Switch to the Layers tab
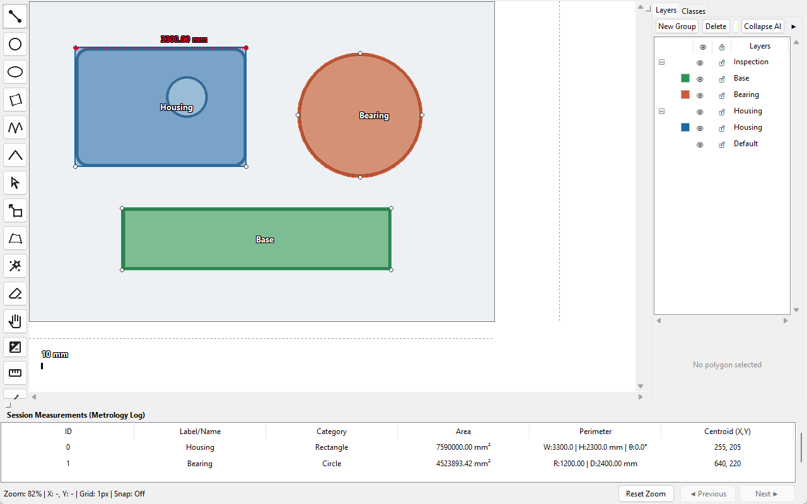The image size is (807, 504). (x=666, y=10)
